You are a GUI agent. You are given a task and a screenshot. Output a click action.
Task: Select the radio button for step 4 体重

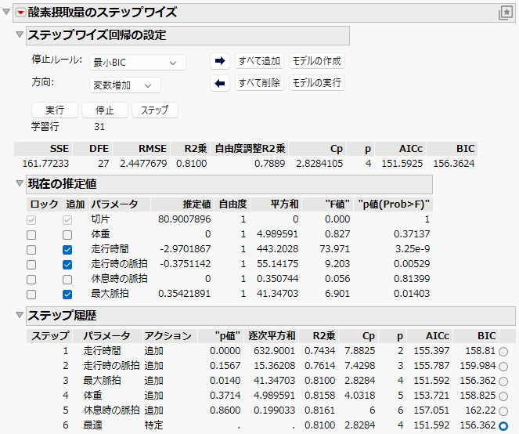click(503, 396)
